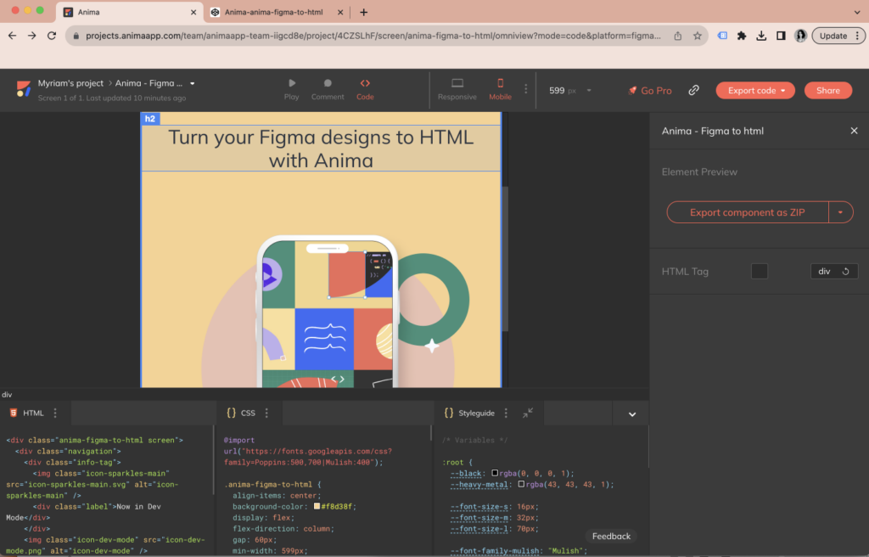
Task: Switch to the CSS tab
Action: pos(246,413)
